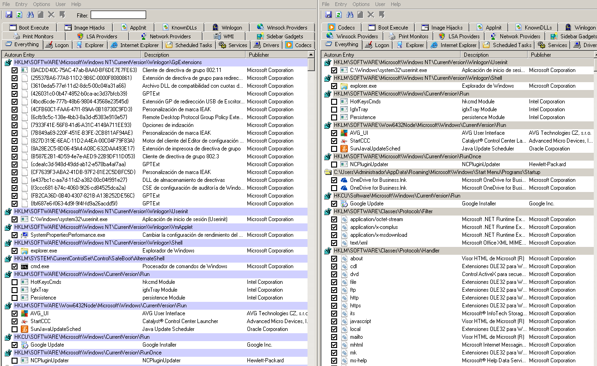The image size is (597, 366).
Task: Uncheck the cmd.exe entry in left window
Action: click(x=15, y=266)
